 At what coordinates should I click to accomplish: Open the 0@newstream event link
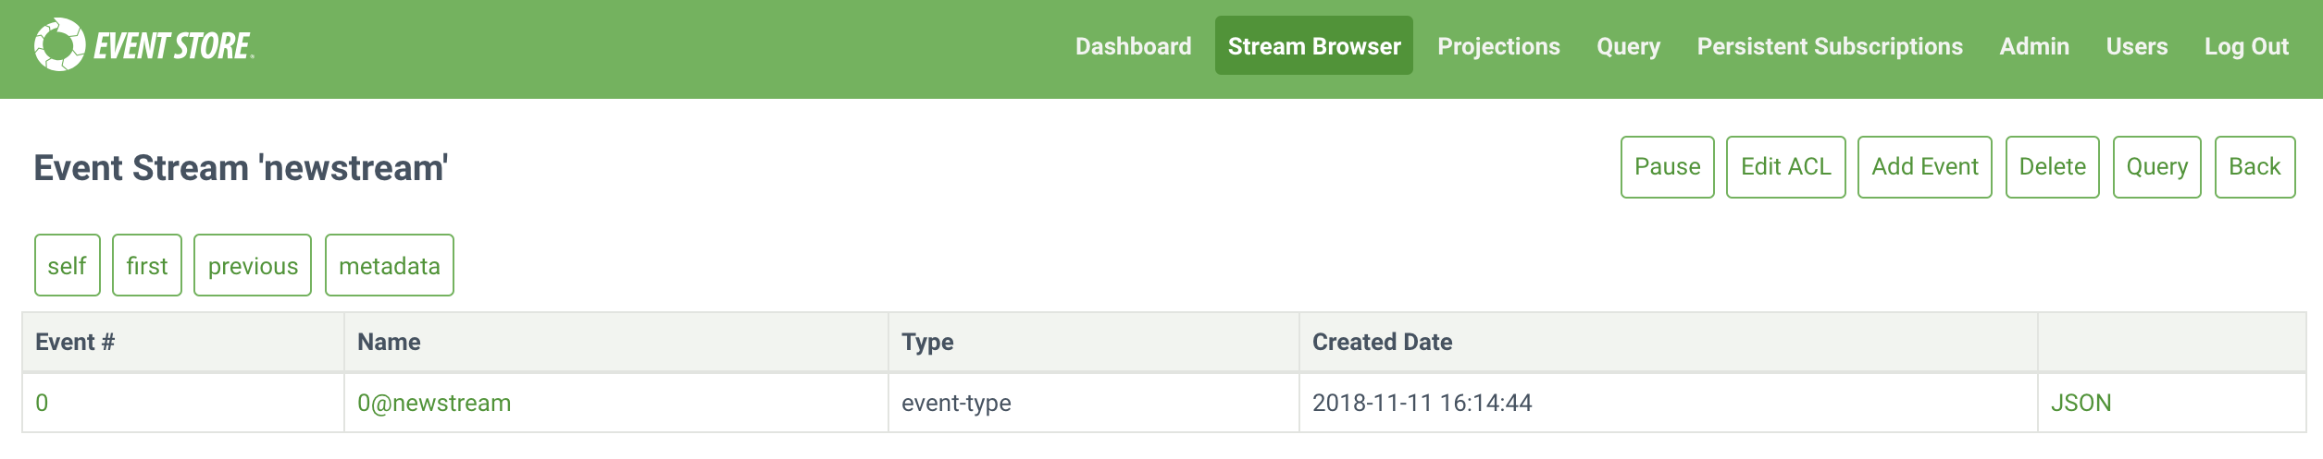pyautogui.click(x=434, y=404)
